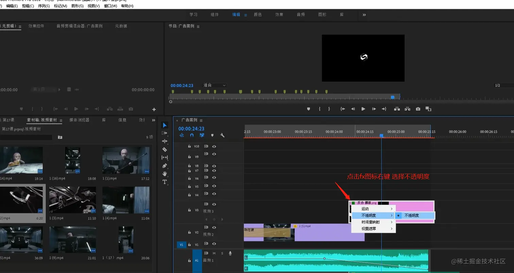Viewport: 514px width, 273px height.
Task: Click the timeline playhead handle
Action: coord(381,136)
